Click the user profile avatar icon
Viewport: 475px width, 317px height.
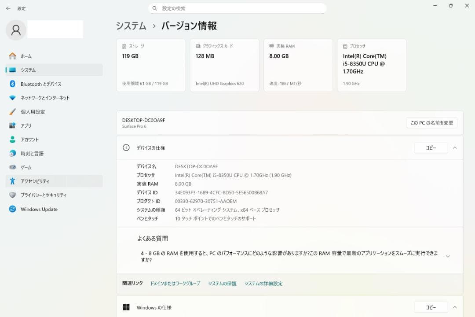(x=16, y=29)
